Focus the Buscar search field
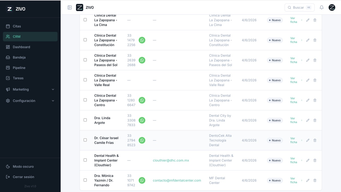Image resolution: width=341 pixels, height=192 pixels. tap(299, 7)
